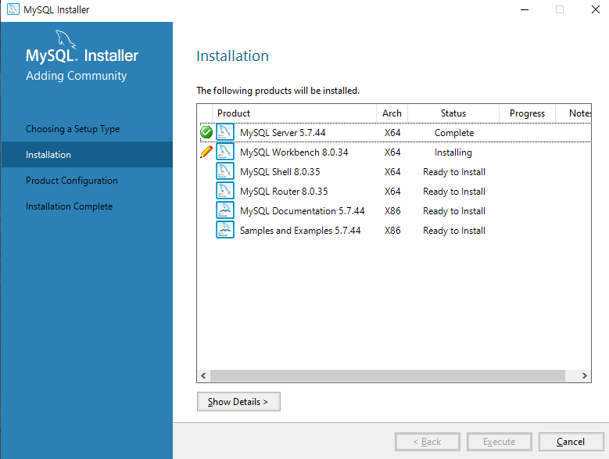Click X64 arch cell of MySQL Server
This screenshot has height=459, width=609.
click(392, 133)
